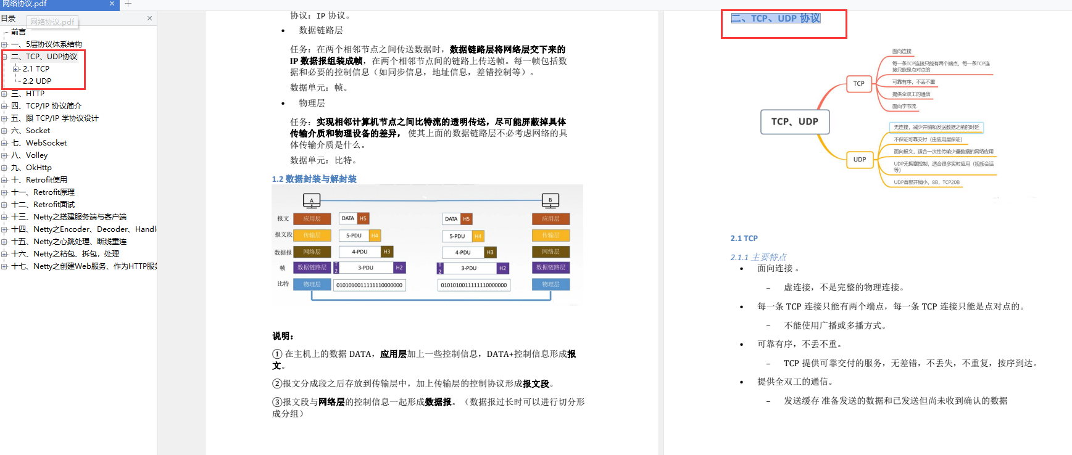Image resolution: width=1072 pixels, height=455 pixels.
Task: Collapse the 二、TCP、UDP协议 outline node
Action: [x=4, y=57]
